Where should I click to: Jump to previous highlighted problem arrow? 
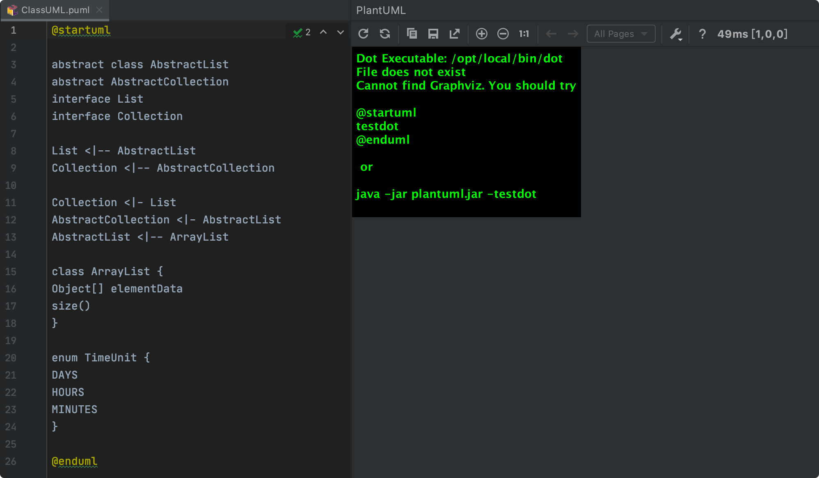click(323, 32)
